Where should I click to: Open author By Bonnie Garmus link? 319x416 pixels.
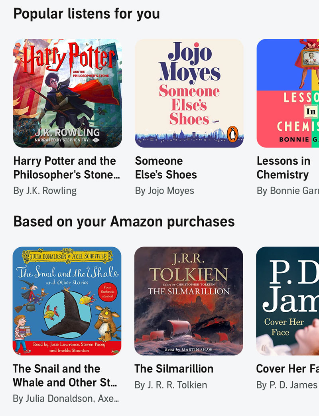[288, 191]
